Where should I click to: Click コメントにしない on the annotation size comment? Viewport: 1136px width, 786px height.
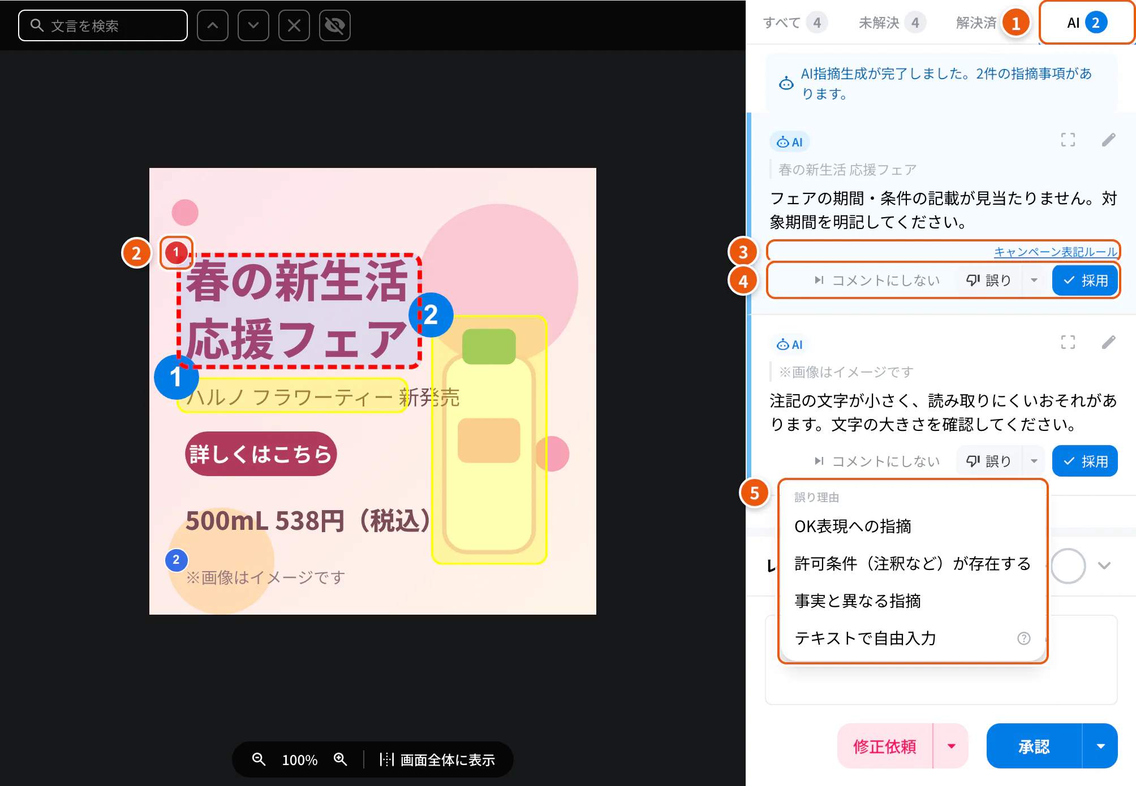877,461
